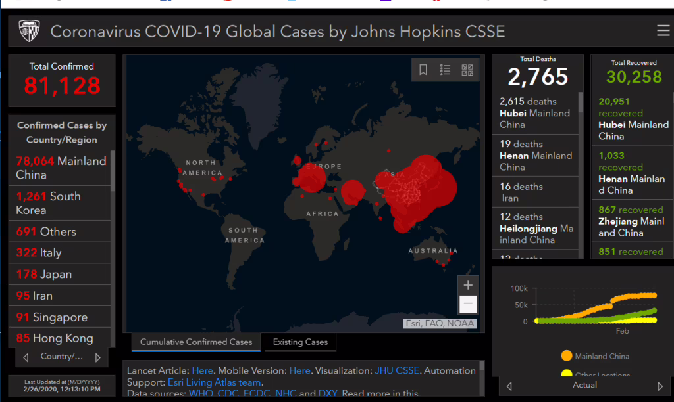Show the map legend list icon
Screen dimensions: 674x402
pyautogui.click(x=446, y=70)
